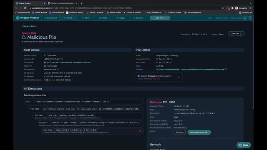
Task: Open the SHA256 hash link
Action: point(190,70)
